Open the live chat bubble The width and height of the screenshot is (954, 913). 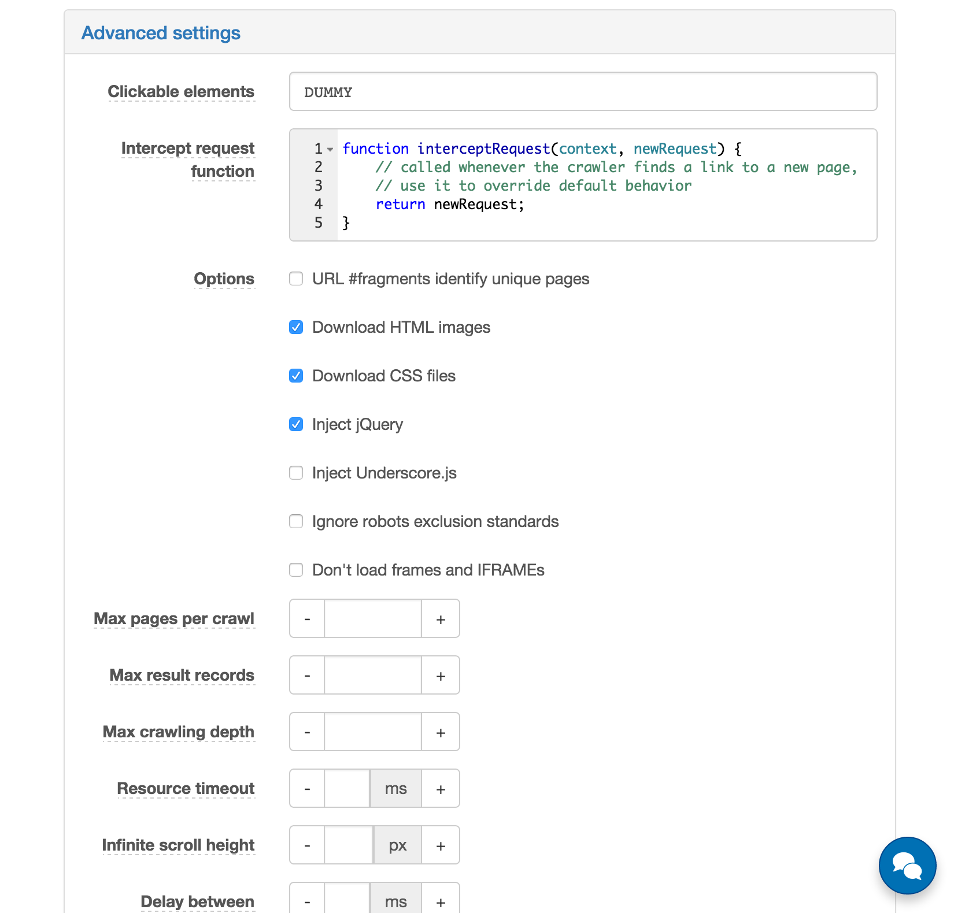[x=907, y=865]
